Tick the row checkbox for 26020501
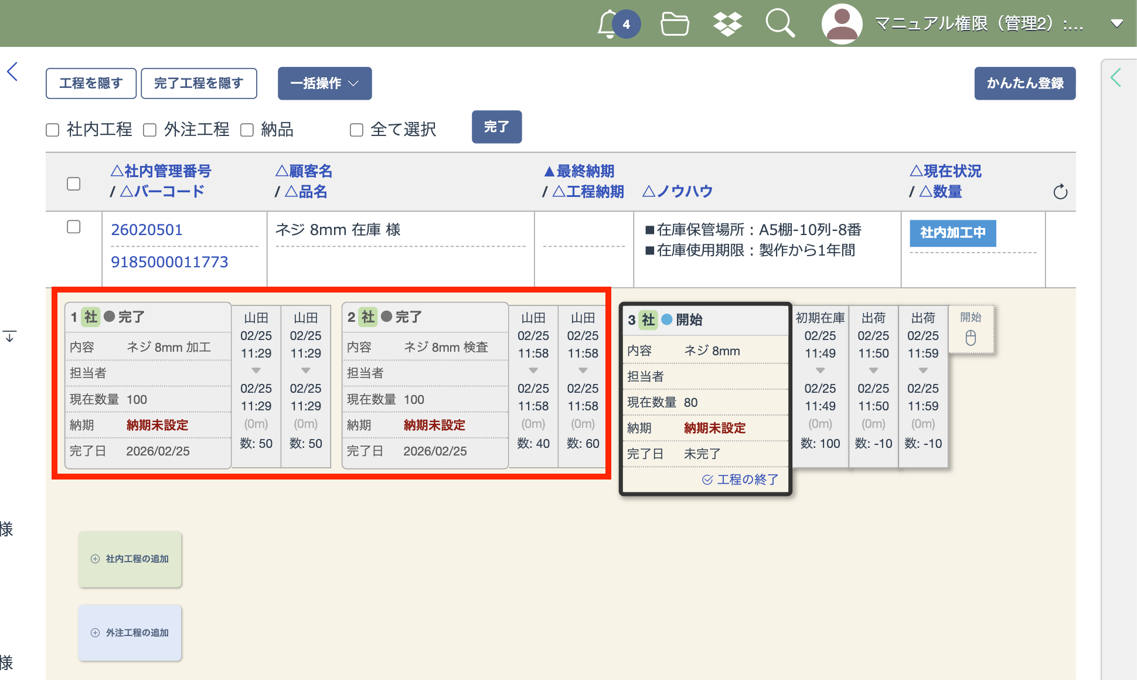Viewport: 1137px width, 680px height. click(x=74, y=227)
